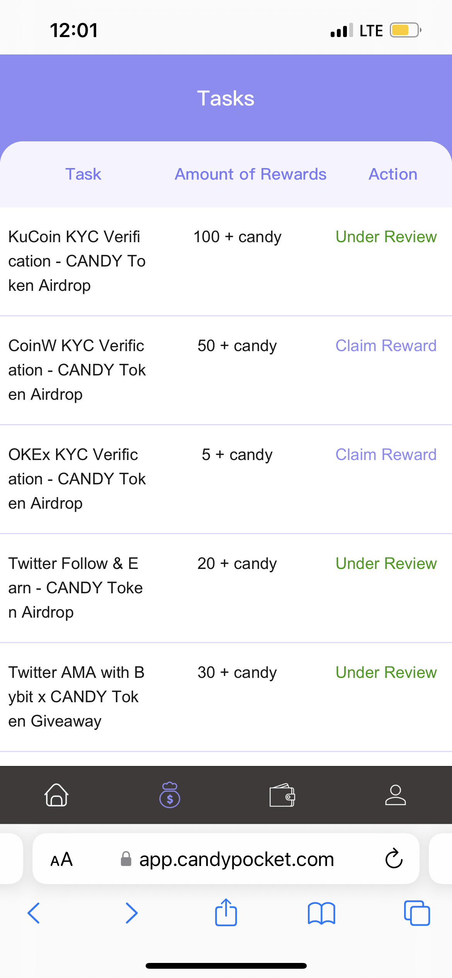Tap Under Review for KuCoin KYC task

click(386, 237)
